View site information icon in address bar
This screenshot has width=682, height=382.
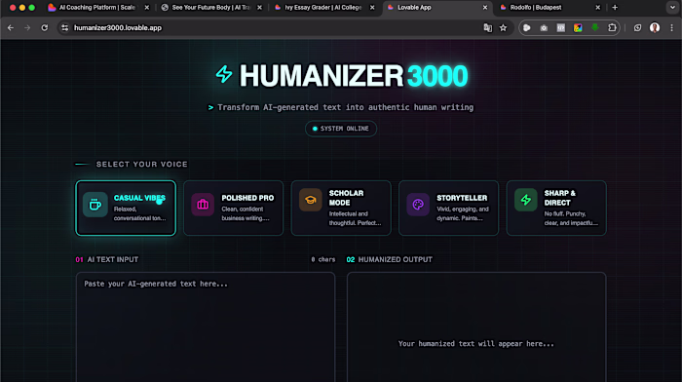click(x=65, y=28)
